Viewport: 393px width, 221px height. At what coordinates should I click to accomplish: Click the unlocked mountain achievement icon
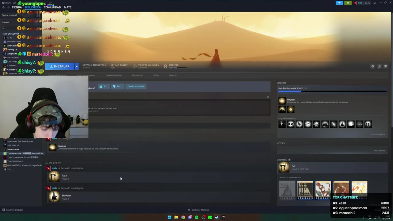[x=282, y=109]
